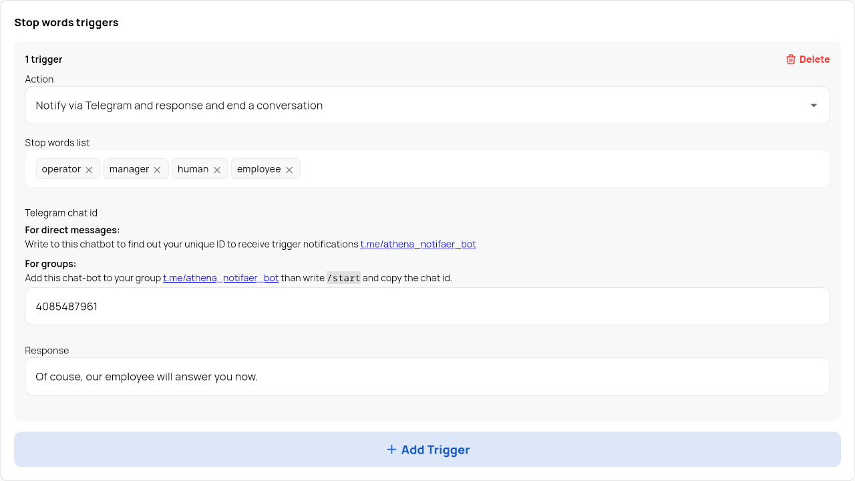This screenshot has width=855, height=481.
Task: Remove the 'employee' stop word with its X
Action: pos(289,170)
